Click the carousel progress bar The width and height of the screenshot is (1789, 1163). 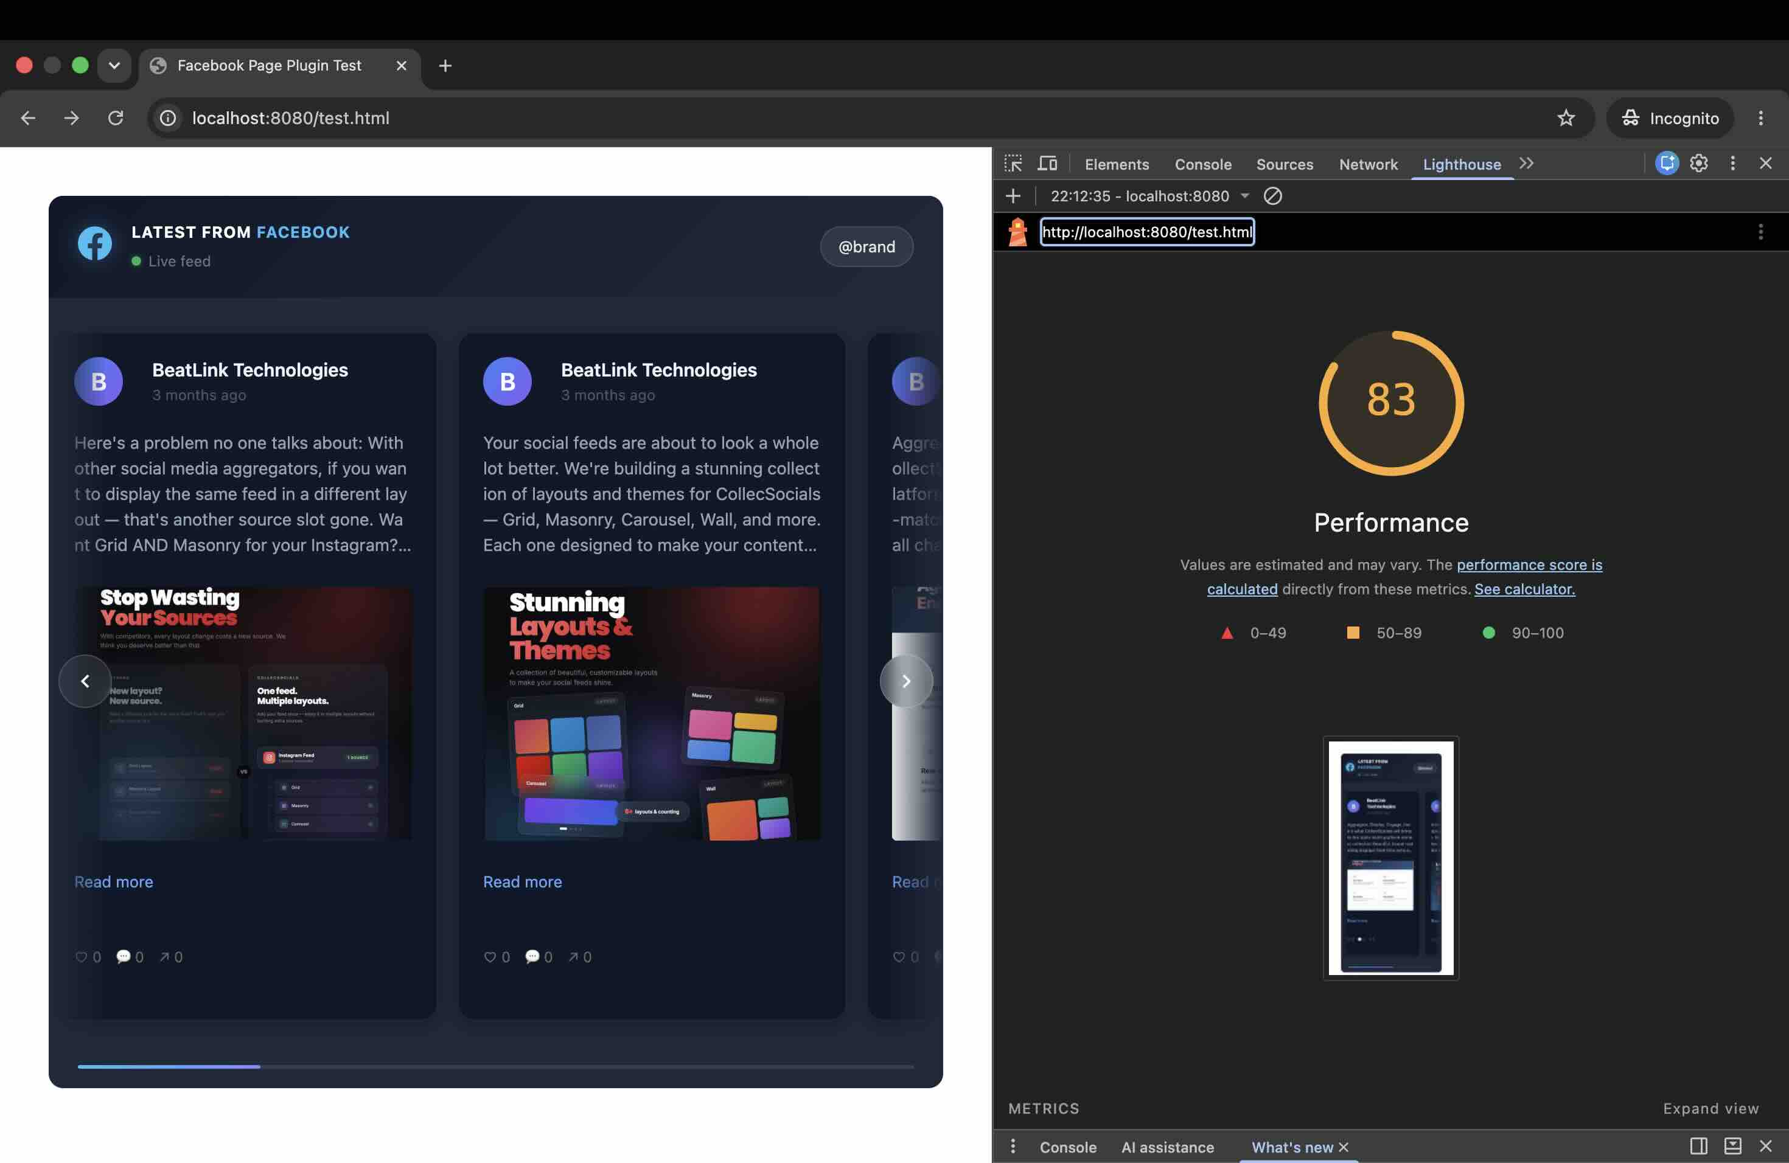pos(495,1066)
